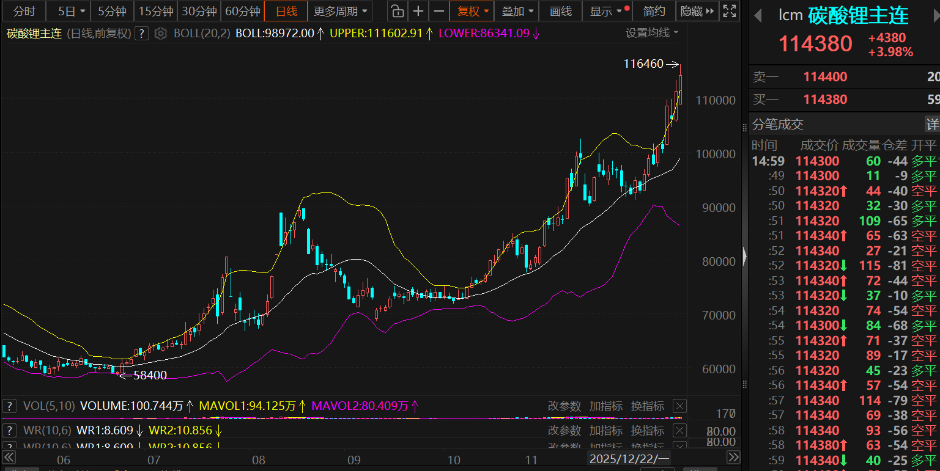This screenshot has height=471, width=940.
Task: Enter fullscreen mode via expand icon
Action: click(x=729, y=11)
